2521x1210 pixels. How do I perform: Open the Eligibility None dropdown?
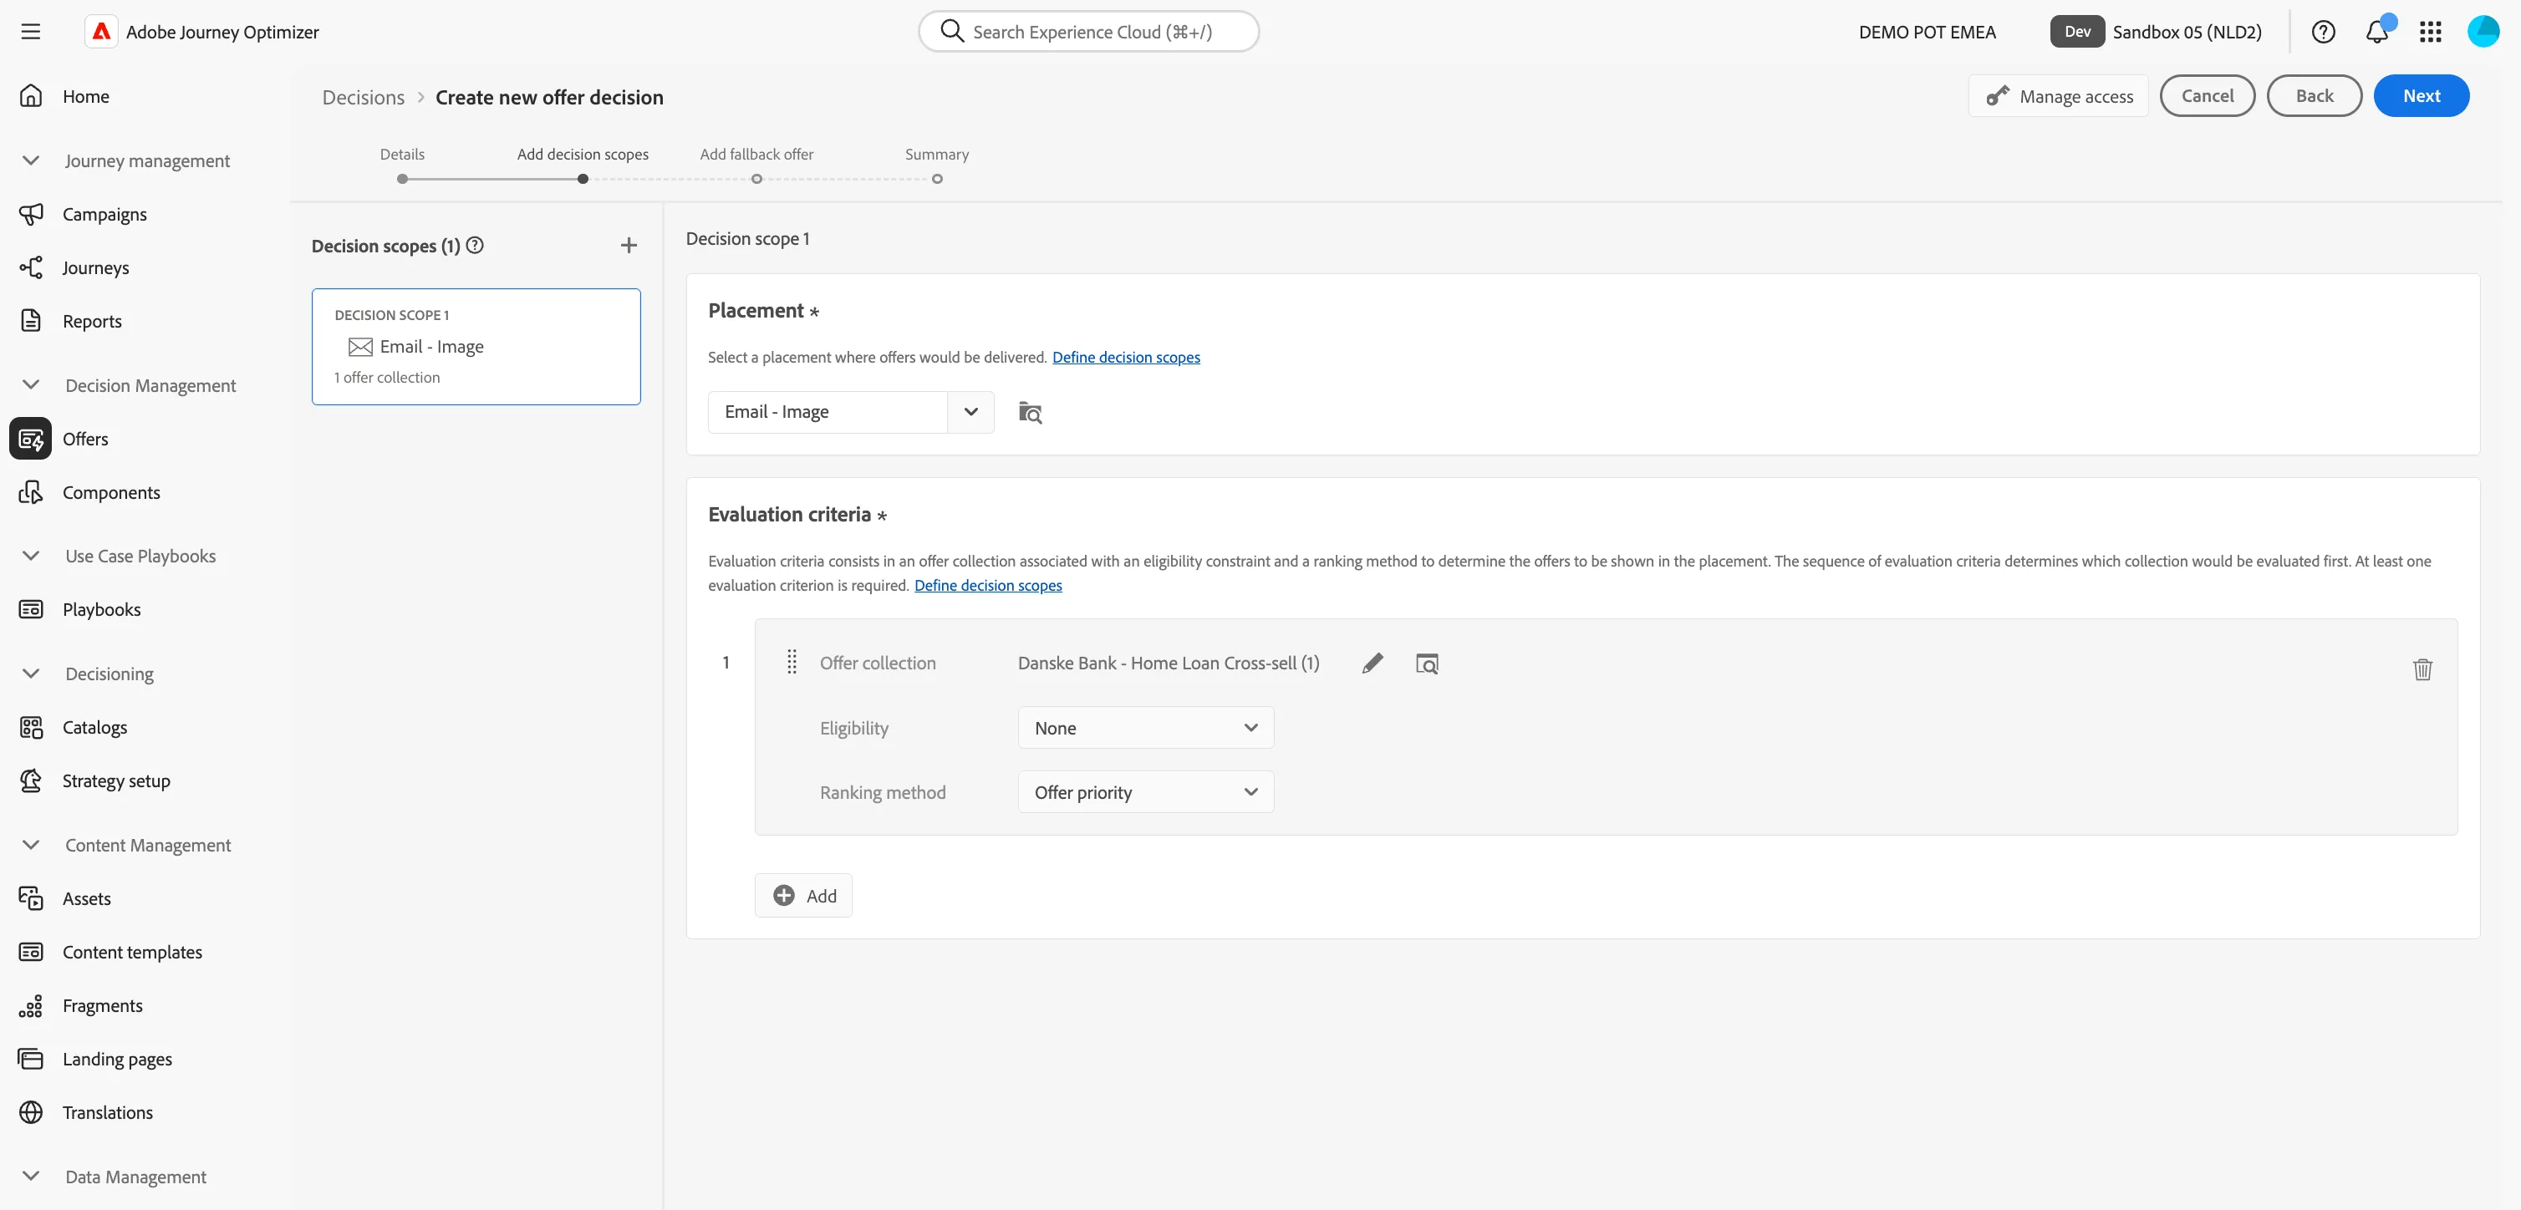1145,728
